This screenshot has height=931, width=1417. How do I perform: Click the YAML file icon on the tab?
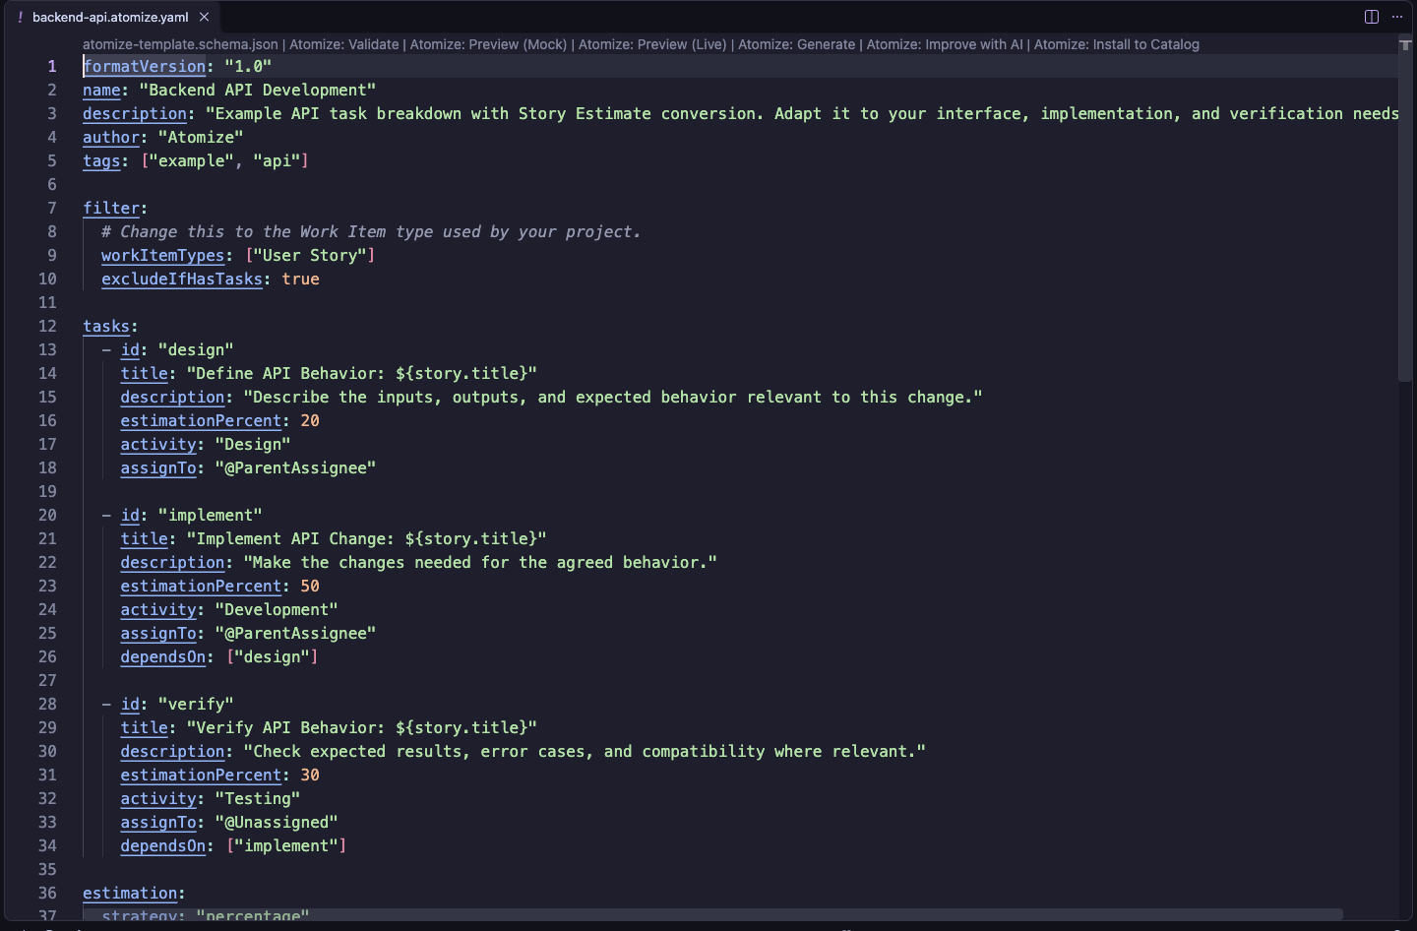tap(20, 17)
